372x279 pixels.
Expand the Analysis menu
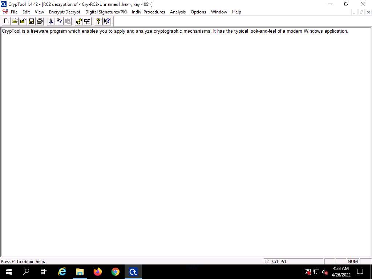pos(178,12)
